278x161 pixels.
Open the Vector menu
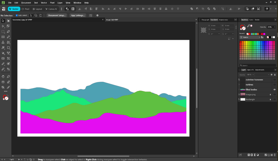(x=44, y=3)
